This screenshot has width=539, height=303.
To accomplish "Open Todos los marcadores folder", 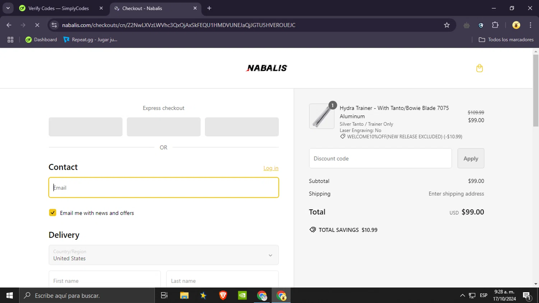I will tap(506, 40).
